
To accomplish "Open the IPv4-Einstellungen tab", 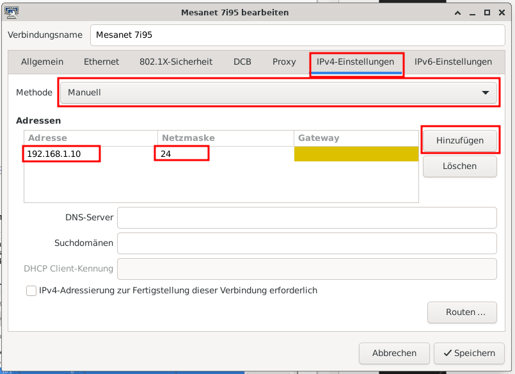I will 355,62.
